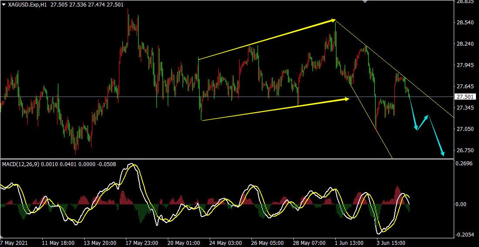The image size is (479, 247).
Task: Click the -0.2054 MACD scale value
Action: (464, 235)
